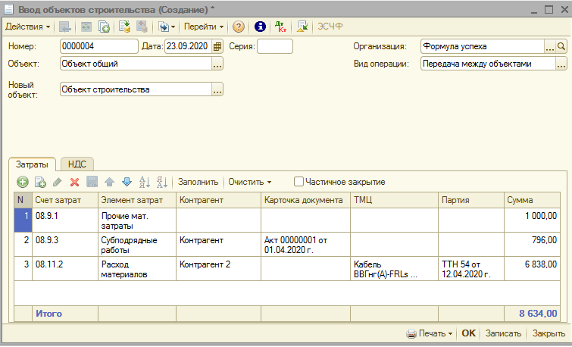Delete row with red X icon
The height and width of the screenshot is (347, 572).
(74, 182)
